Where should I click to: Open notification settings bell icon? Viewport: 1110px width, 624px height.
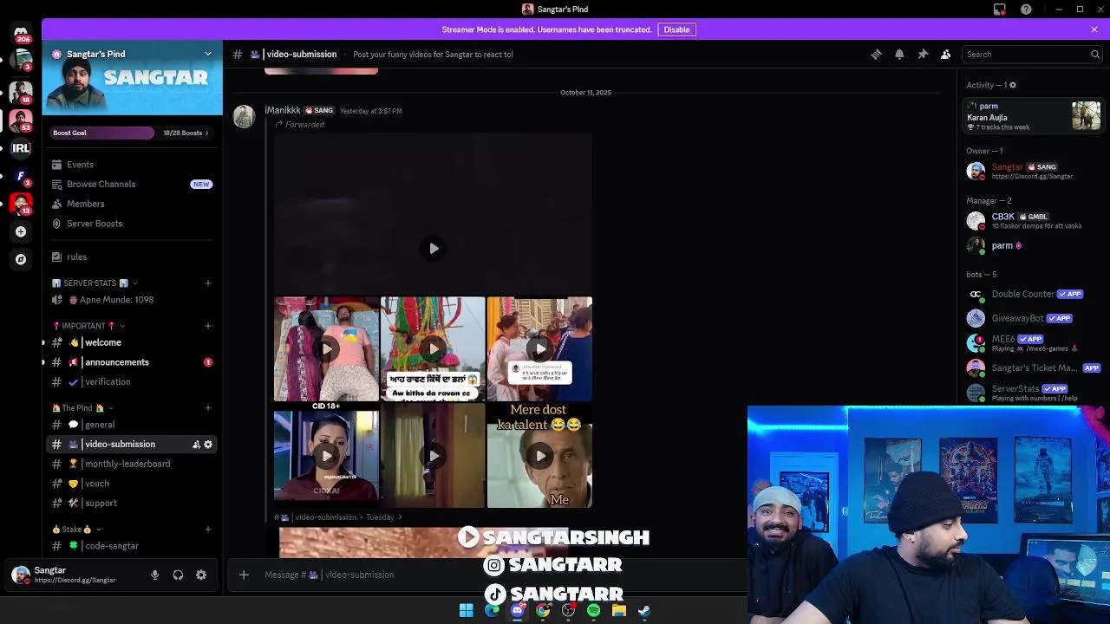point(899,54)
